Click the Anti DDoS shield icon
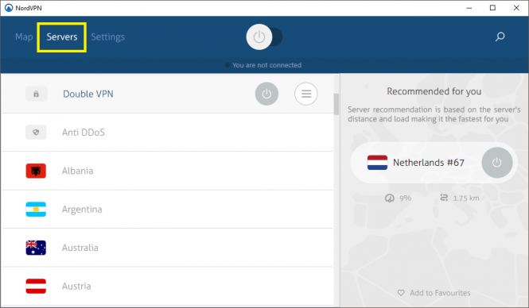This screenshot has width=529, height=308. point(36,133)
